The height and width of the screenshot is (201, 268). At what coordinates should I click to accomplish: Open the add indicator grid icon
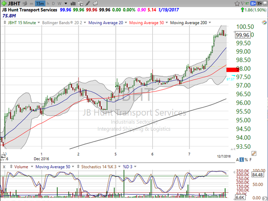pos(80,4)
